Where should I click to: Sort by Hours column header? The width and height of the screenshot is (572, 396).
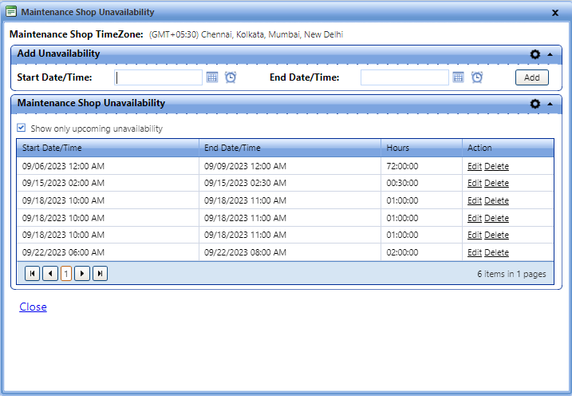pos(421,148)
